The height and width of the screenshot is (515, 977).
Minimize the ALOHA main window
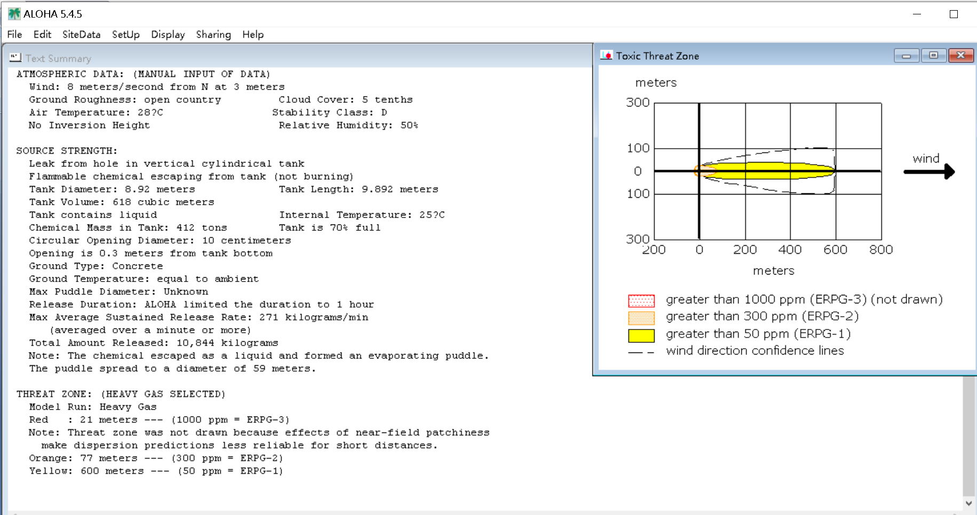pyautogui.click(x=917, y=14)
